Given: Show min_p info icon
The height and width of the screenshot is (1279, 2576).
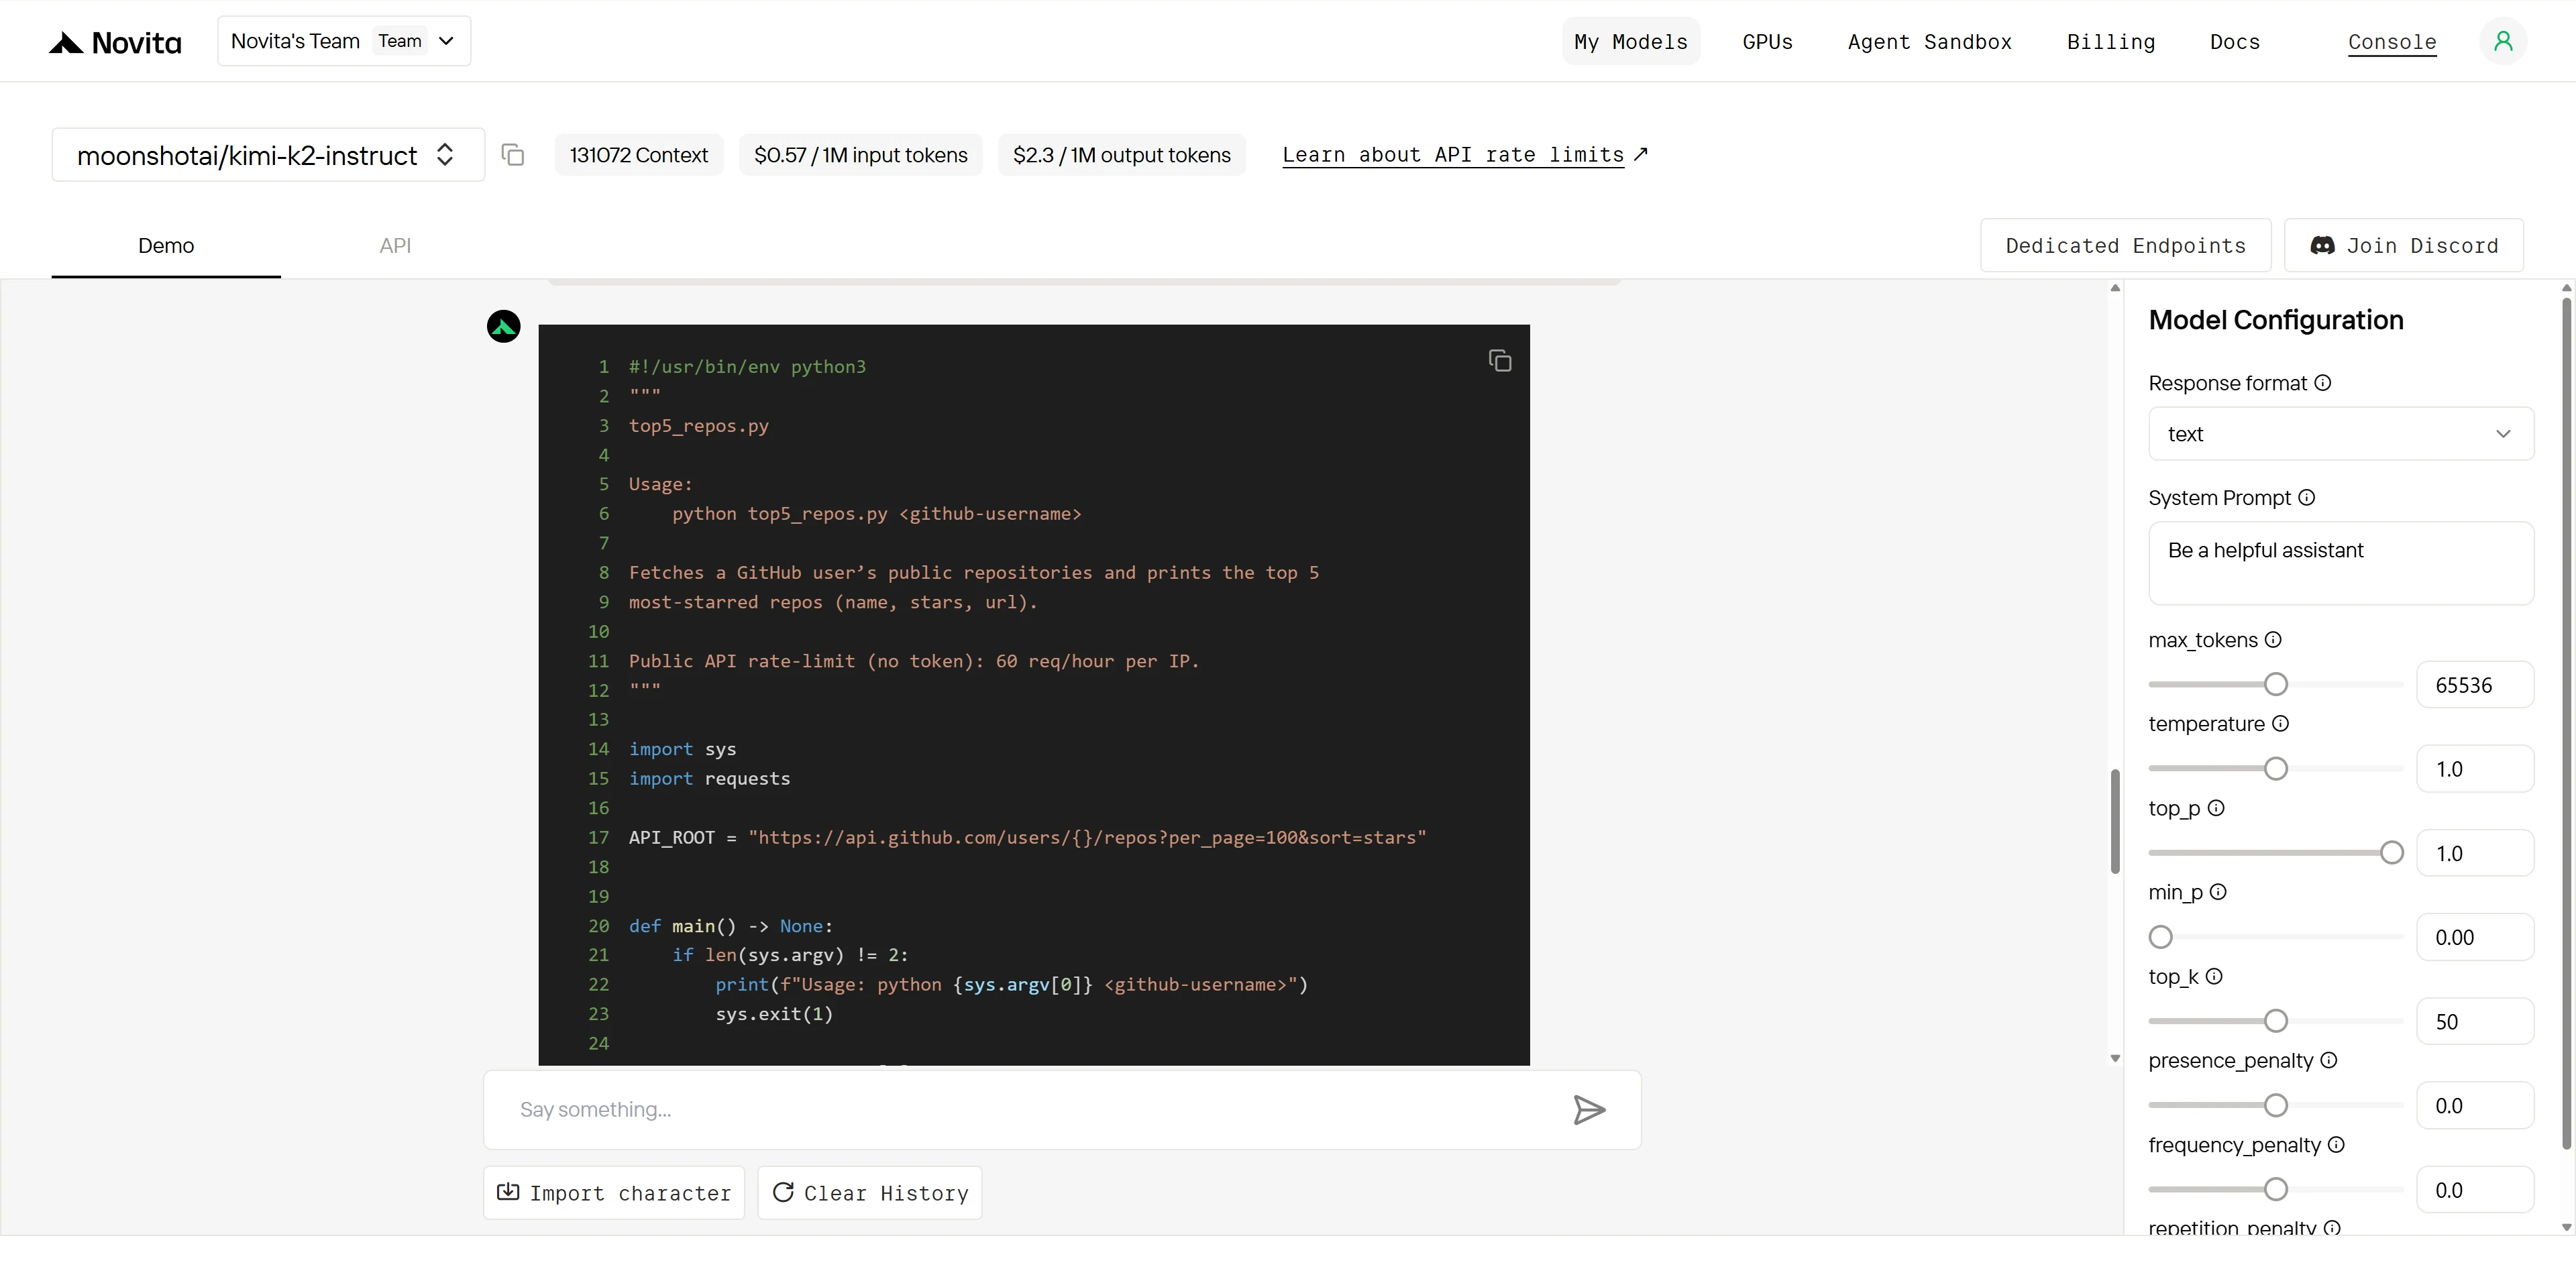Looking at the screenshot, I should pos(2218,891).
